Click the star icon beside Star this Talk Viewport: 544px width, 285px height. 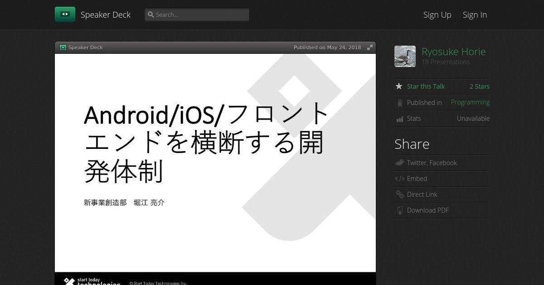[x=399, y=86]
